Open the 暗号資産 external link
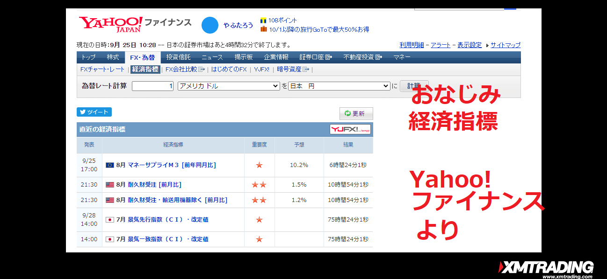Viewport: 607px width, 279px height. (293, 70)
